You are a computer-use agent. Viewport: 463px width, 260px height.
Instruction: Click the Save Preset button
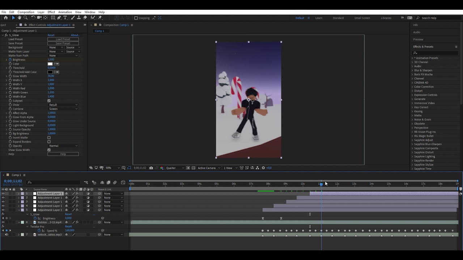click(x=63, y=43)
